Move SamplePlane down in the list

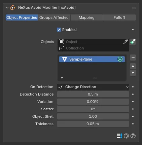133,73
